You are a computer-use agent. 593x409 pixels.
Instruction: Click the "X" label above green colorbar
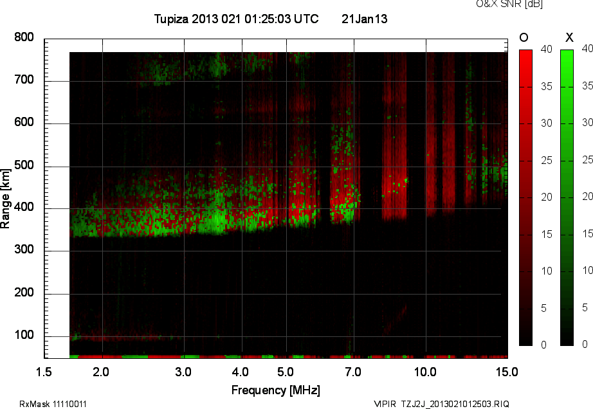click(569, 37)
